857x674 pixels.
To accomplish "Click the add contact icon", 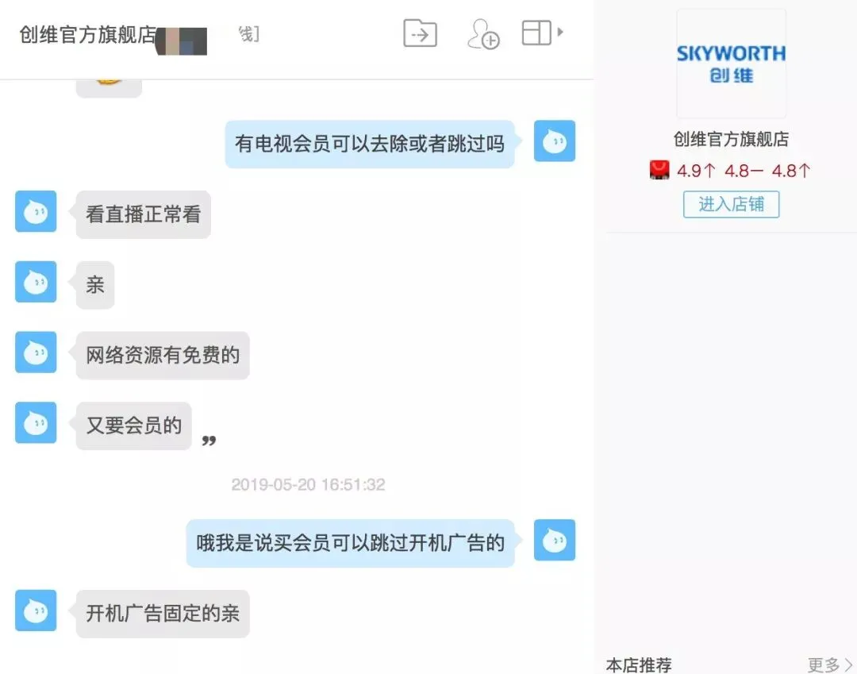I will 483,34.
